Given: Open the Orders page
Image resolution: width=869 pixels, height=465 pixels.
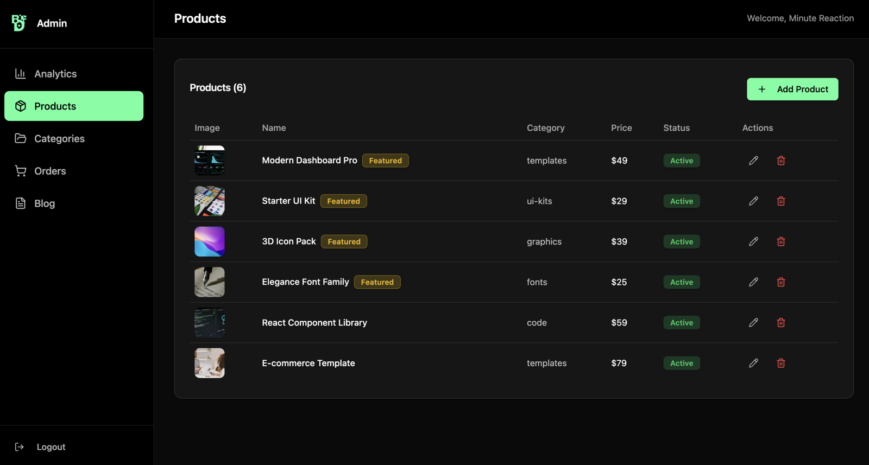Looking at the screenshot, I should [49, 171].
